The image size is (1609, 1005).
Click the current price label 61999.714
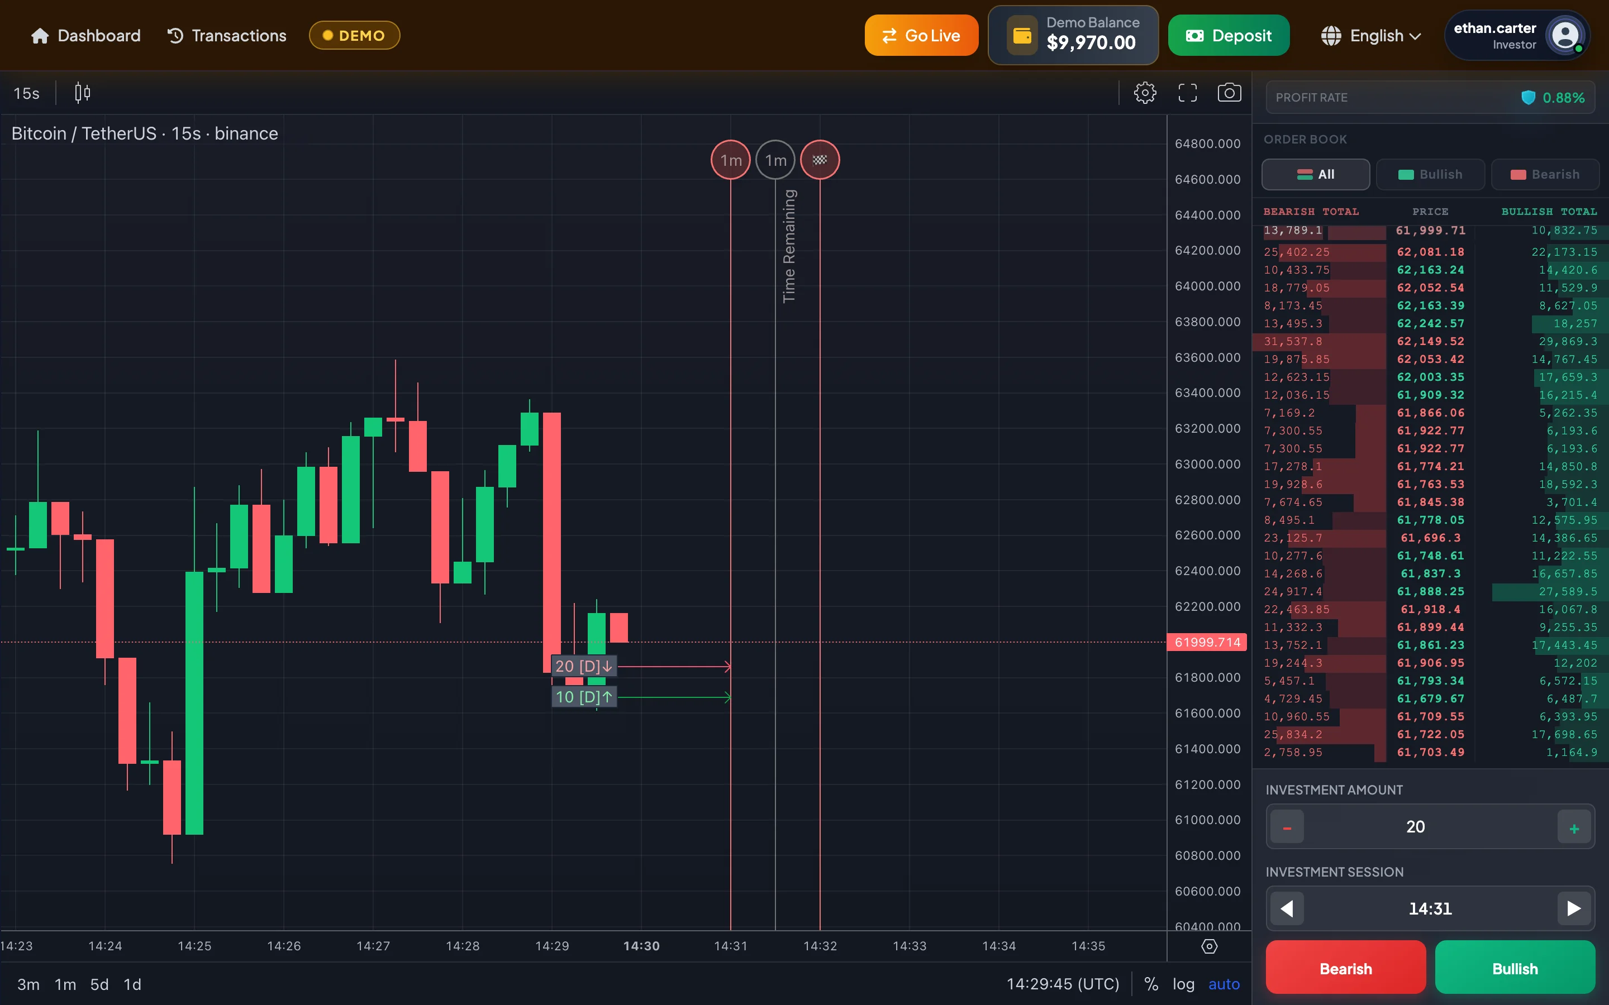pos(1207,642)
